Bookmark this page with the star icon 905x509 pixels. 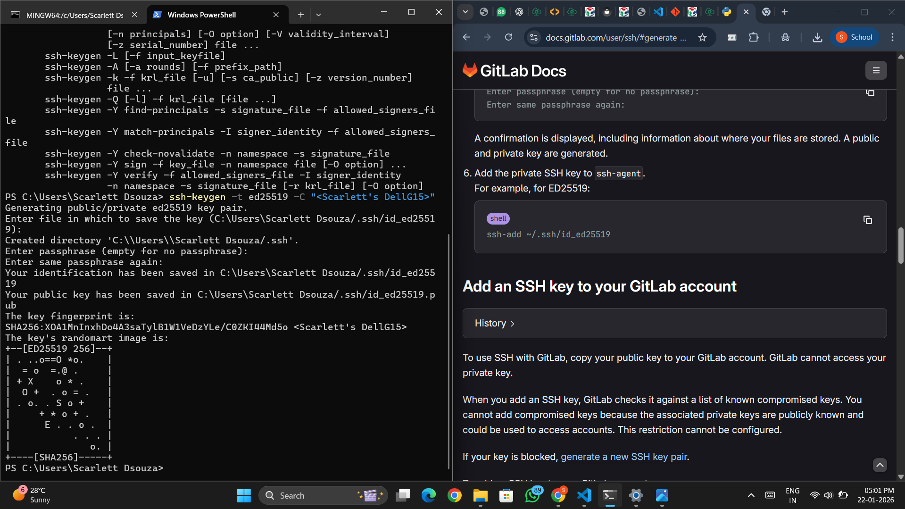point(702,37)
